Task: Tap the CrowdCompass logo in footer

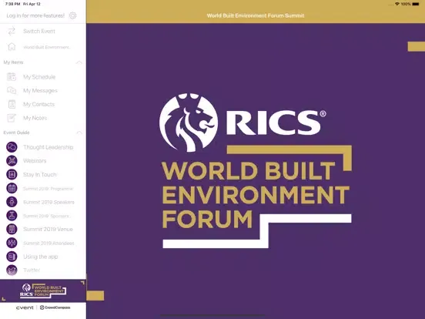Action: pos(55,307)
